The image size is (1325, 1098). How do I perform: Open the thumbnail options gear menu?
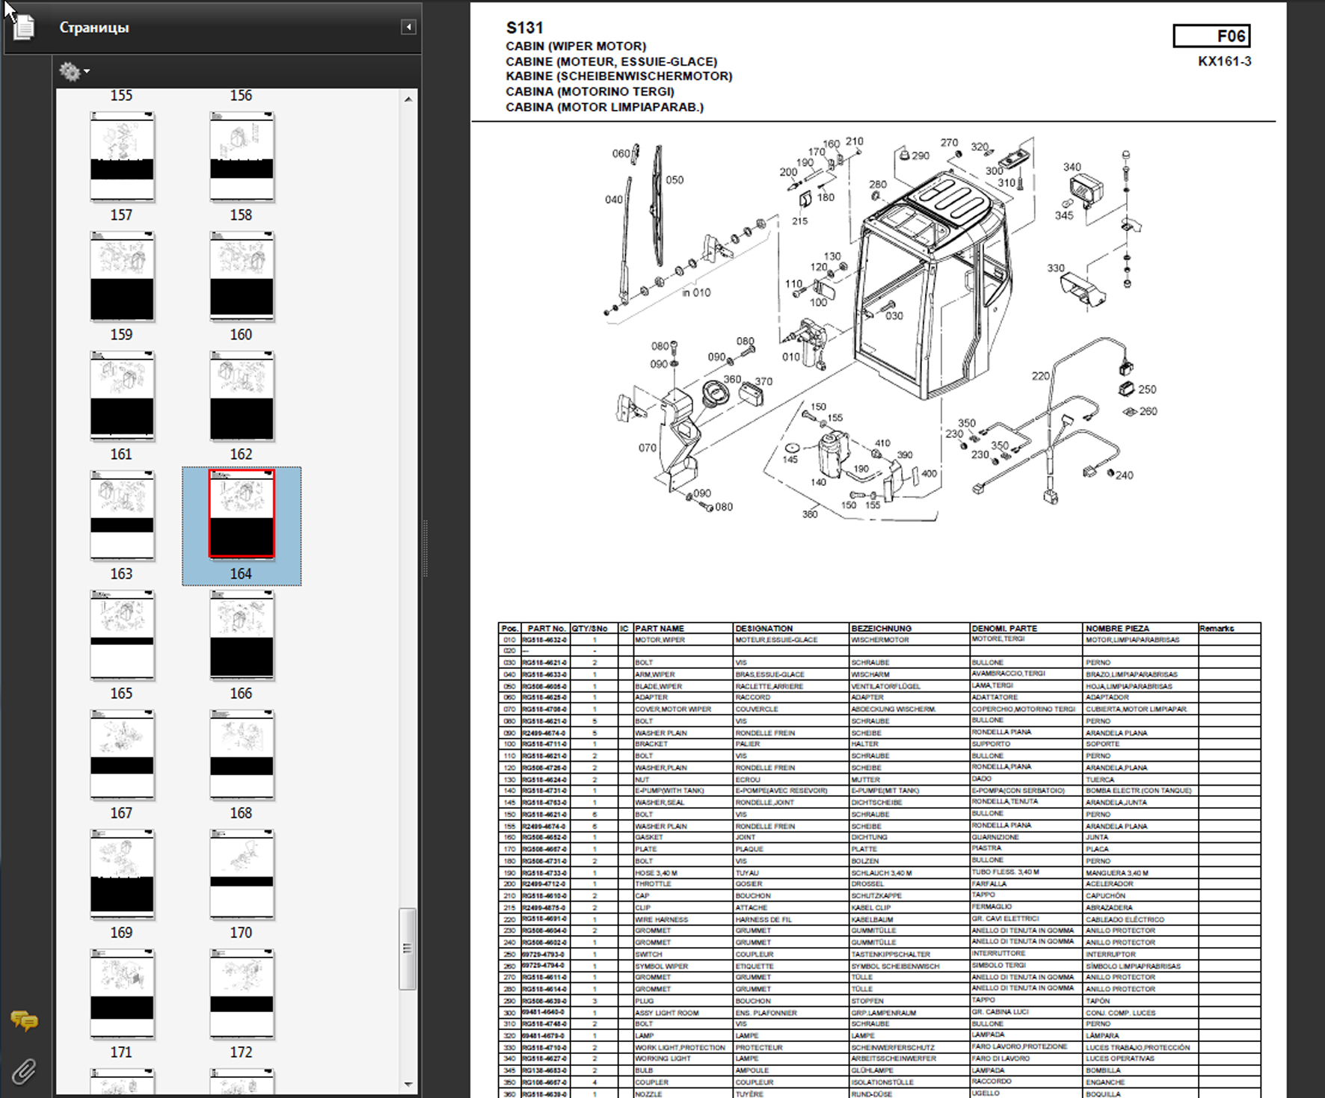[73, 72]
